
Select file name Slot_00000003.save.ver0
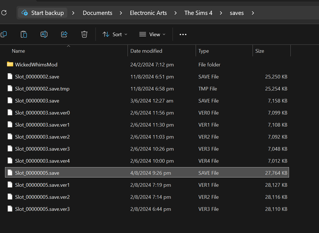(43, 113)
